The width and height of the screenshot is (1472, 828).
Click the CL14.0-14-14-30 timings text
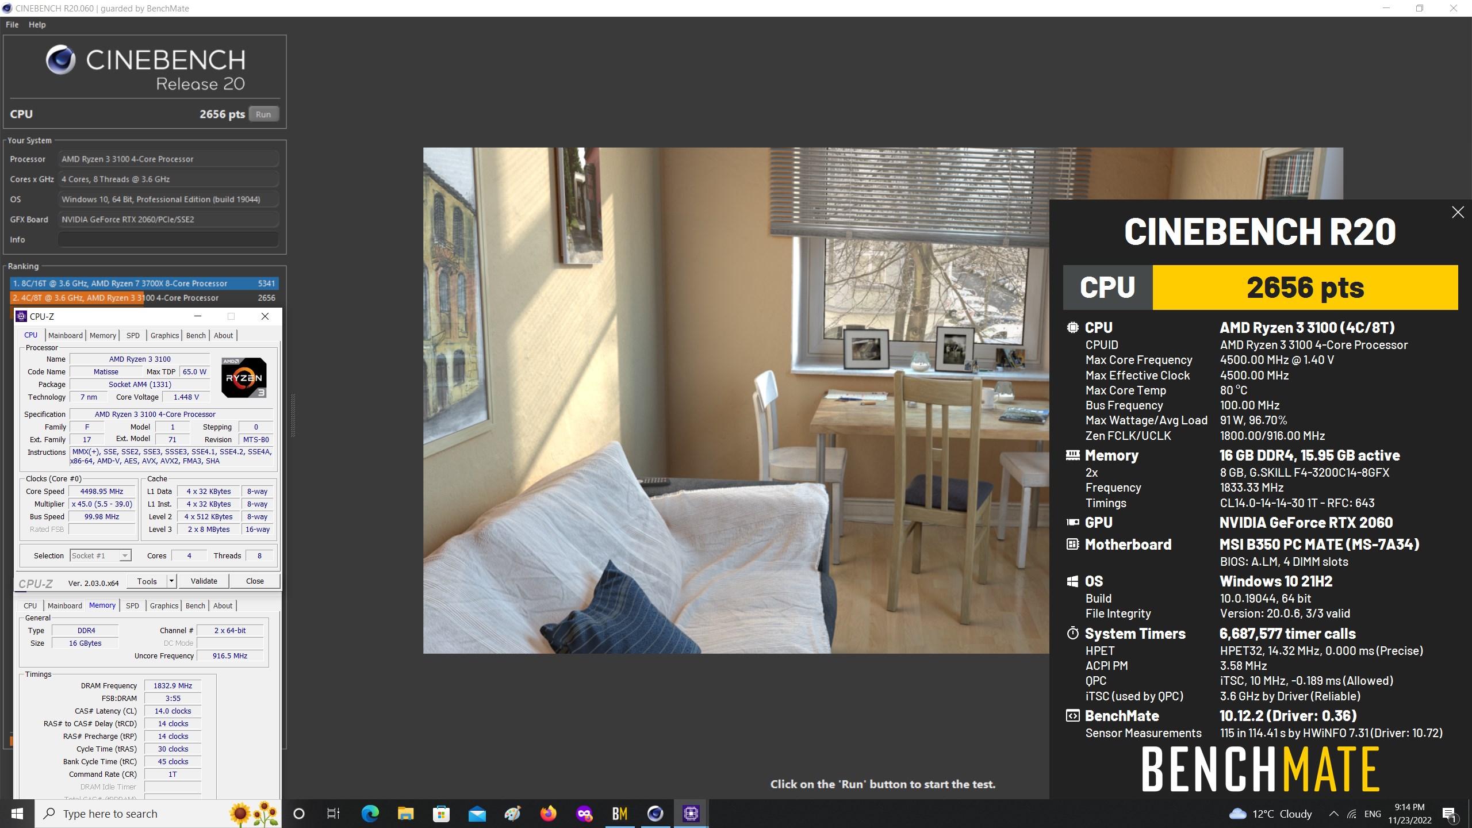tap(1297, 503)
